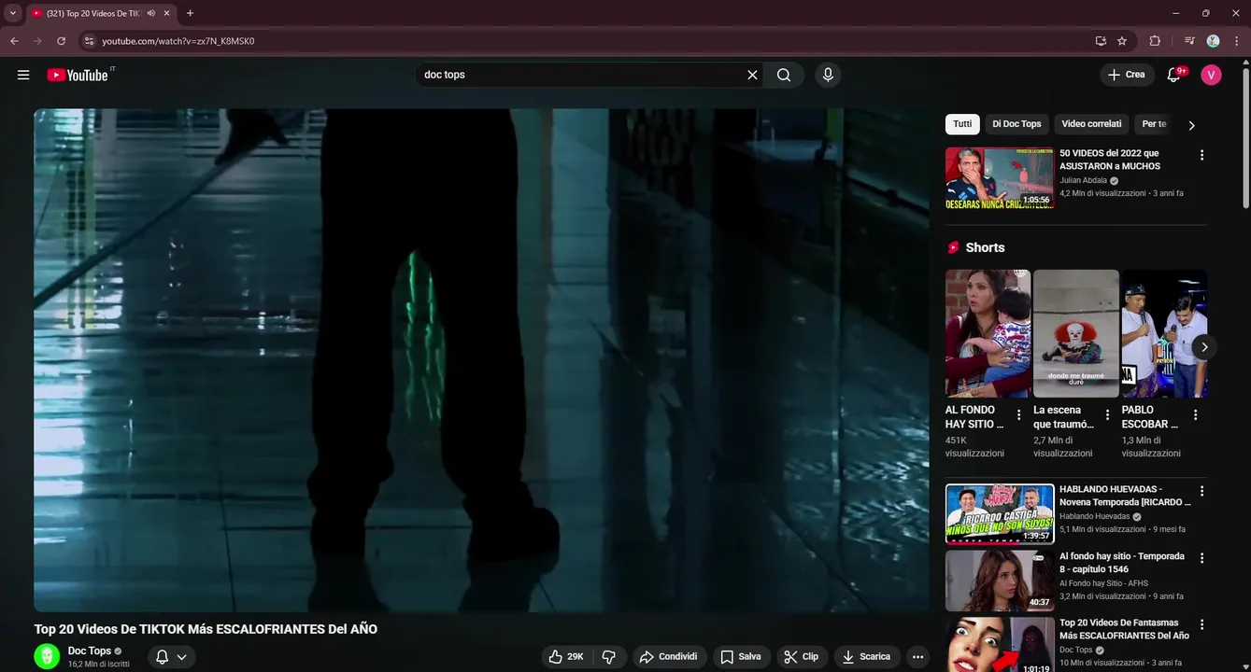Viewport: 1251px width, 672px height.
Task: Open Hablando Huevadas channel link
Action: [x=1095, y=516]
